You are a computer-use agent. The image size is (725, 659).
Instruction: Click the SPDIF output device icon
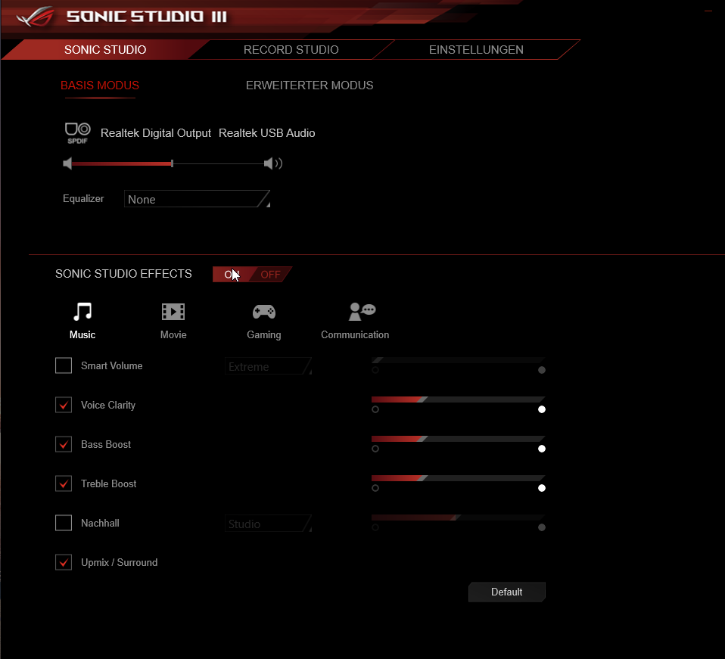pyautogui.click(x=77, y=133)
